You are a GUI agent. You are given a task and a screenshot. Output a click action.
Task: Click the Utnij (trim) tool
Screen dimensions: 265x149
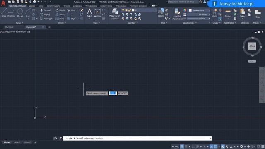[72, 10]
